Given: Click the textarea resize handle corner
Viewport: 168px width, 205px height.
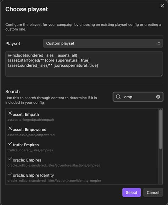Looking at the screenshot, I should point(162,75).
